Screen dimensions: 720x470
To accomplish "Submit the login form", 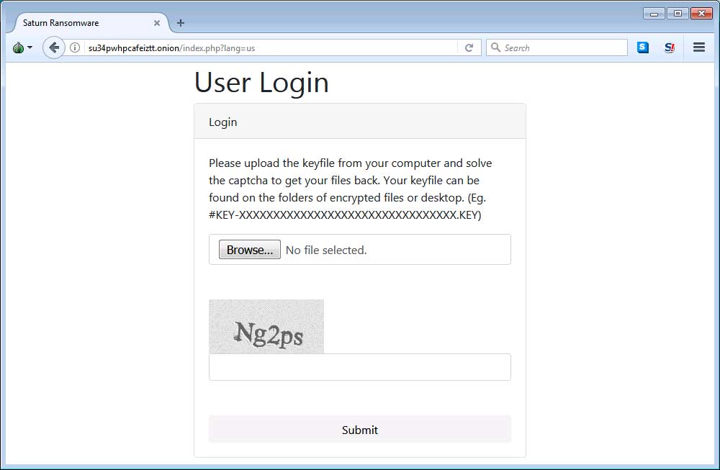I will pyautogui.click(x=359, y=430).
